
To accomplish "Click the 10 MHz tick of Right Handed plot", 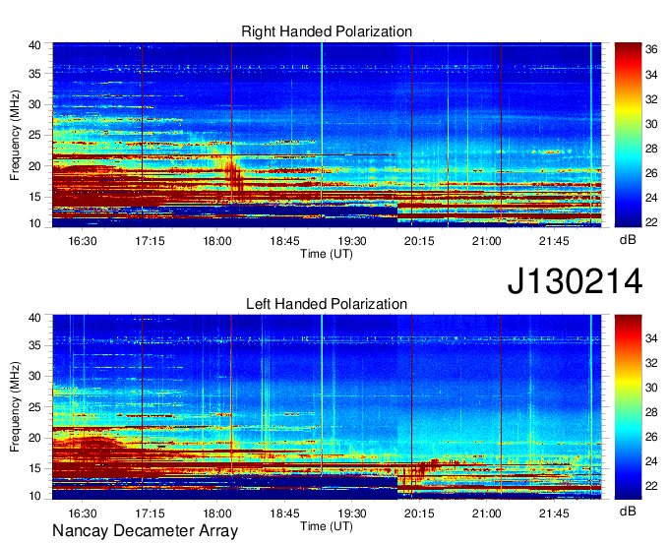I will (x=34, y=223).
